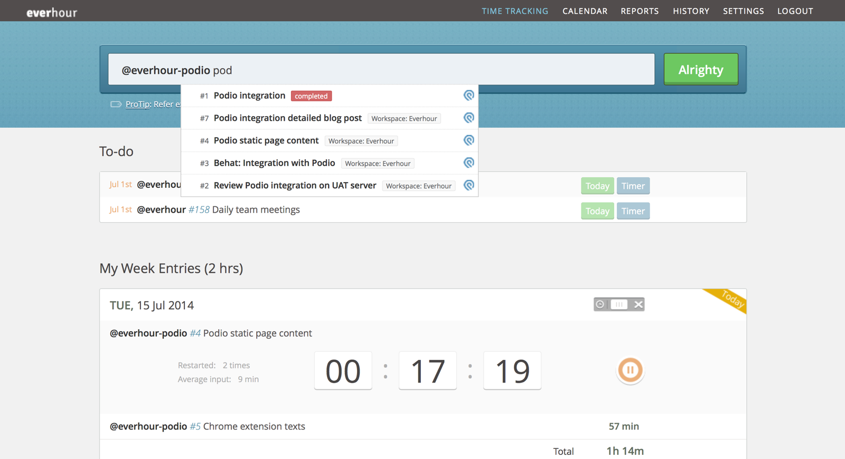
Task: Click the #5 task link for Chrome extension texts
Action: [x=195, y=426]
